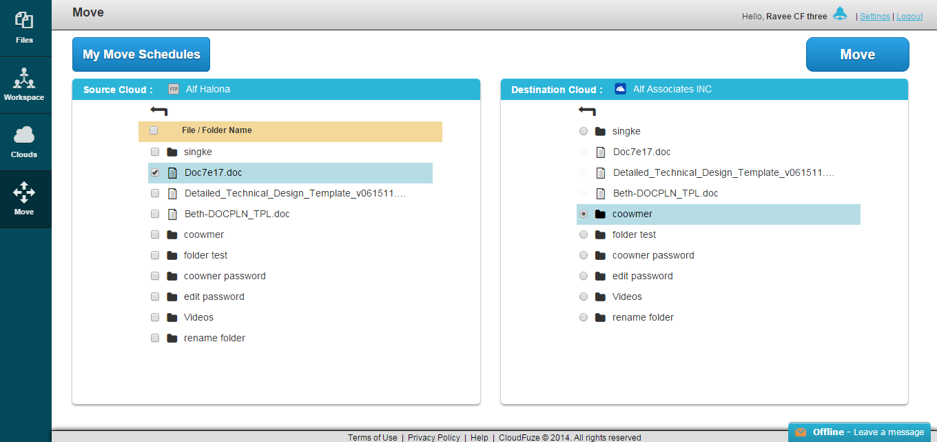Click the Move button
The height and width of the screenshot is (442, 937).
[858, 54]
